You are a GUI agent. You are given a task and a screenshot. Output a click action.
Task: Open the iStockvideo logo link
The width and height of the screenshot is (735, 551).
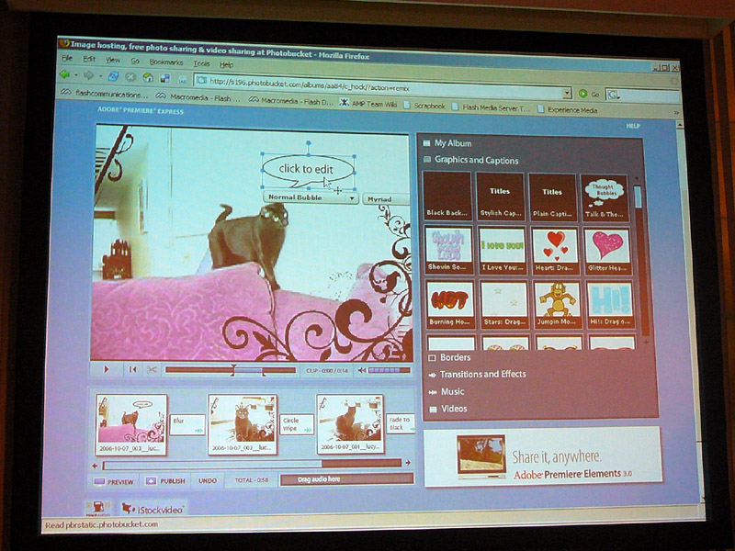coord(153,510)
